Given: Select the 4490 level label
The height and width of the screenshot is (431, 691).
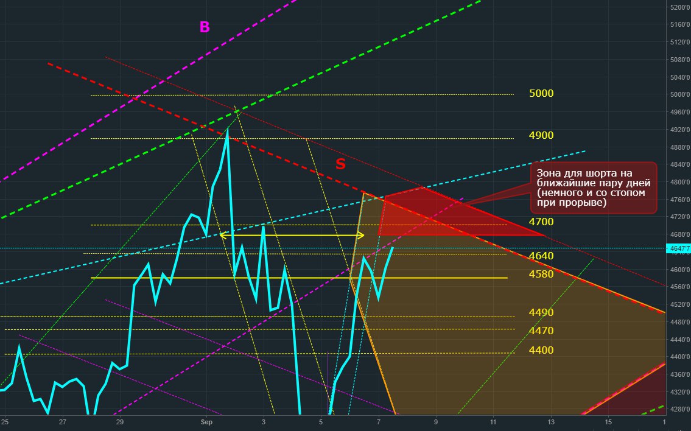Looking at the screenshot, I should [x=541, y=312].
